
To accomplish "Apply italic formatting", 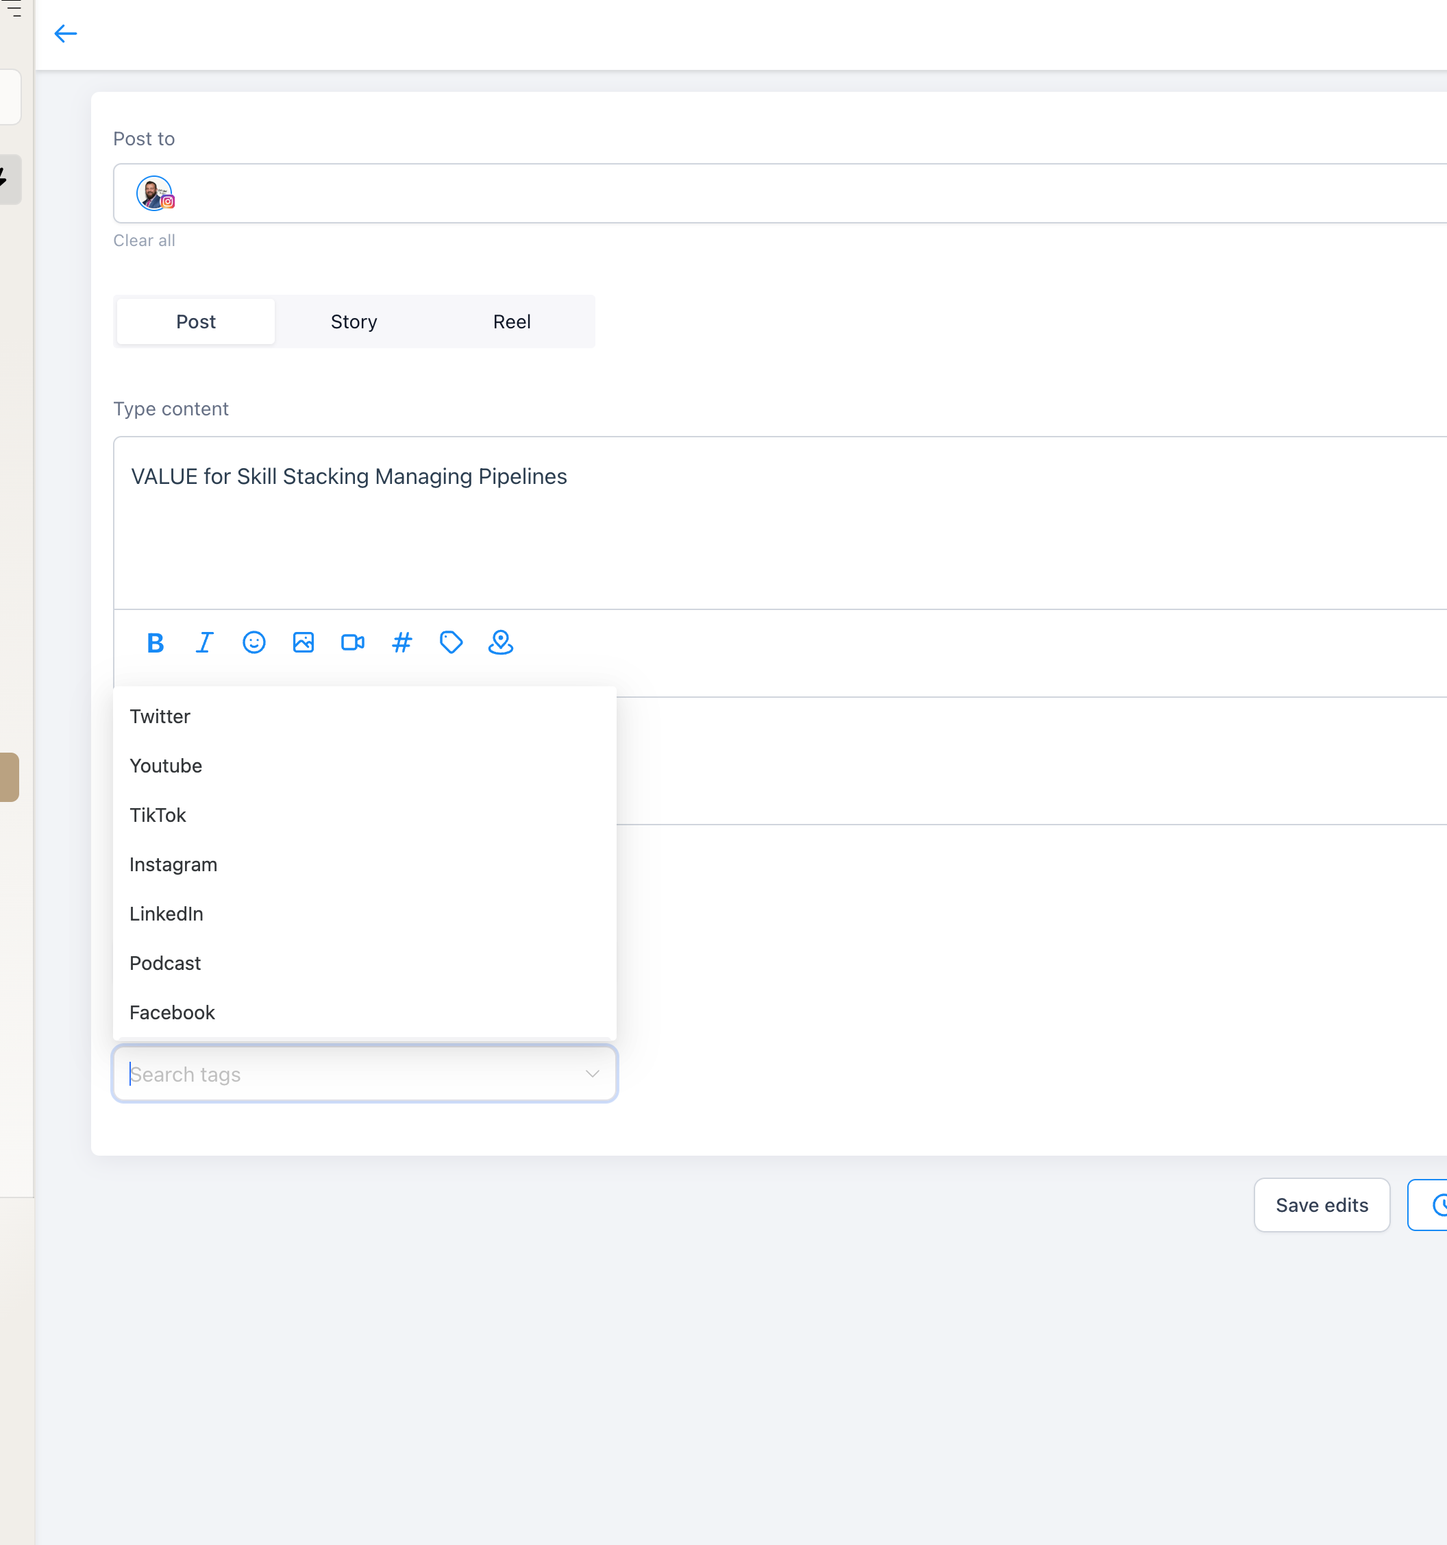I will [204, 643].
